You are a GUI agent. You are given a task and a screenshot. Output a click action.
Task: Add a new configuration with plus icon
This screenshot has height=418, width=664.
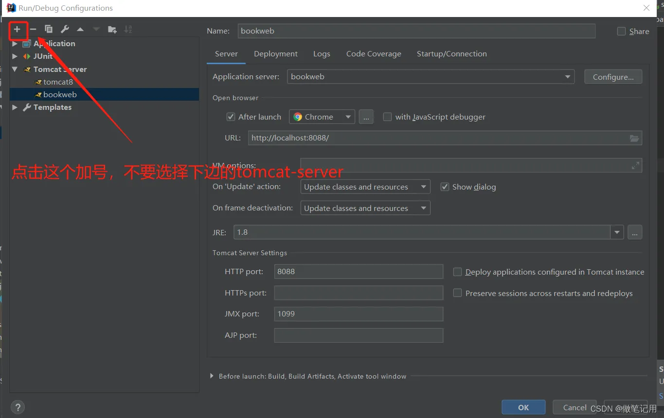point(17,30)
